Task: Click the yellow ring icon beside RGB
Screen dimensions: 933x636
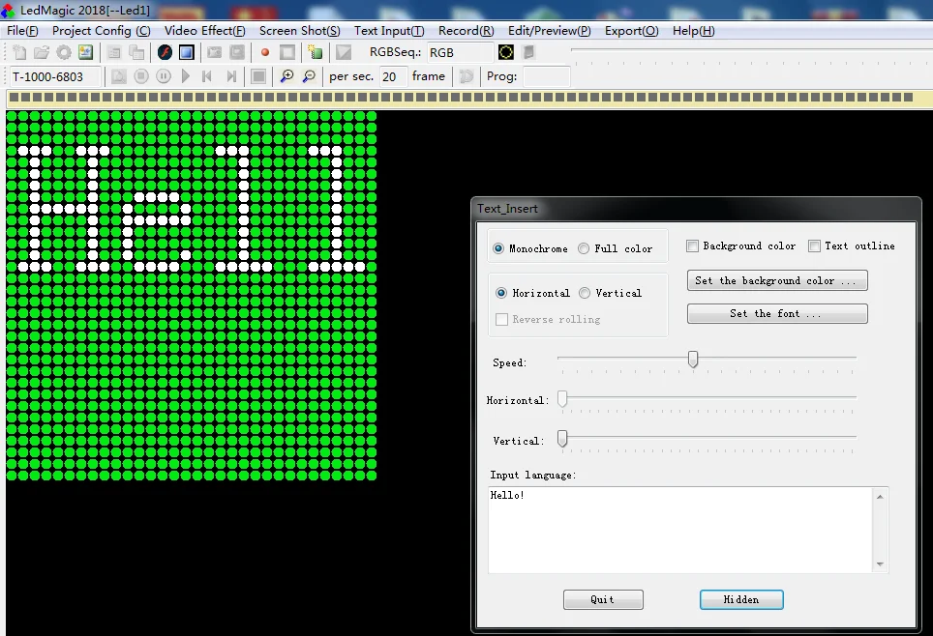Action: click(506, 52)
